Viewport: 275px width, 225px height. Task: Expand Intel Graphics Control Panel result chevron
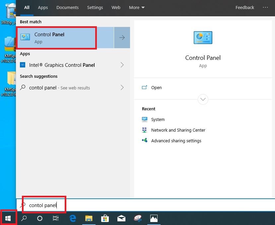[122, 65]
